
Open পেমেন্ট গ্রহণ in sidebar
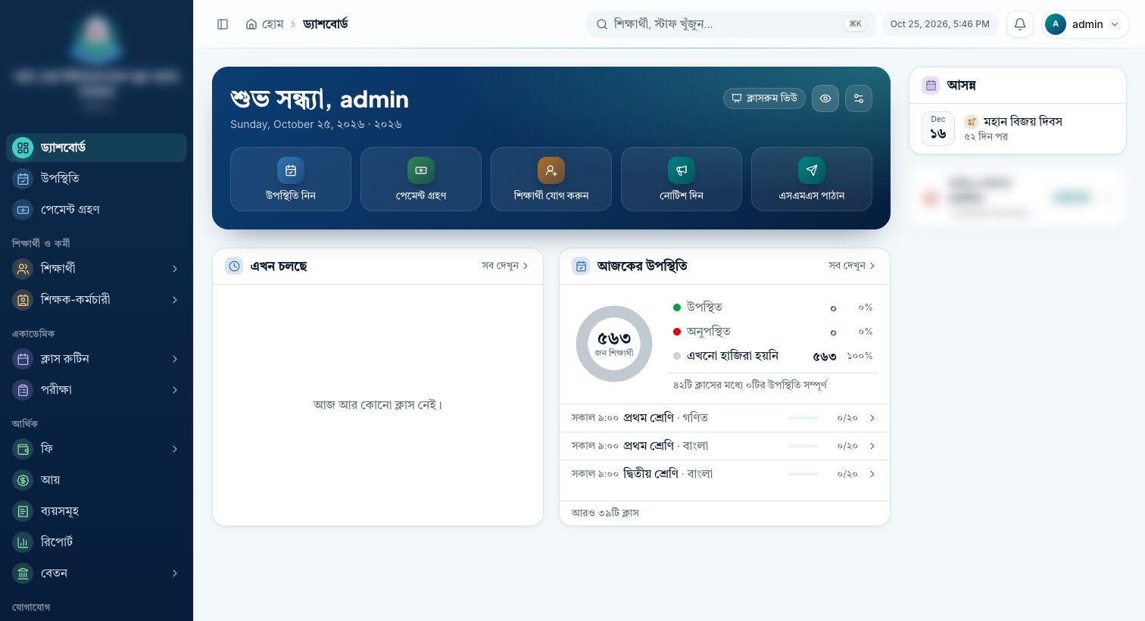(x=96, y=210)
